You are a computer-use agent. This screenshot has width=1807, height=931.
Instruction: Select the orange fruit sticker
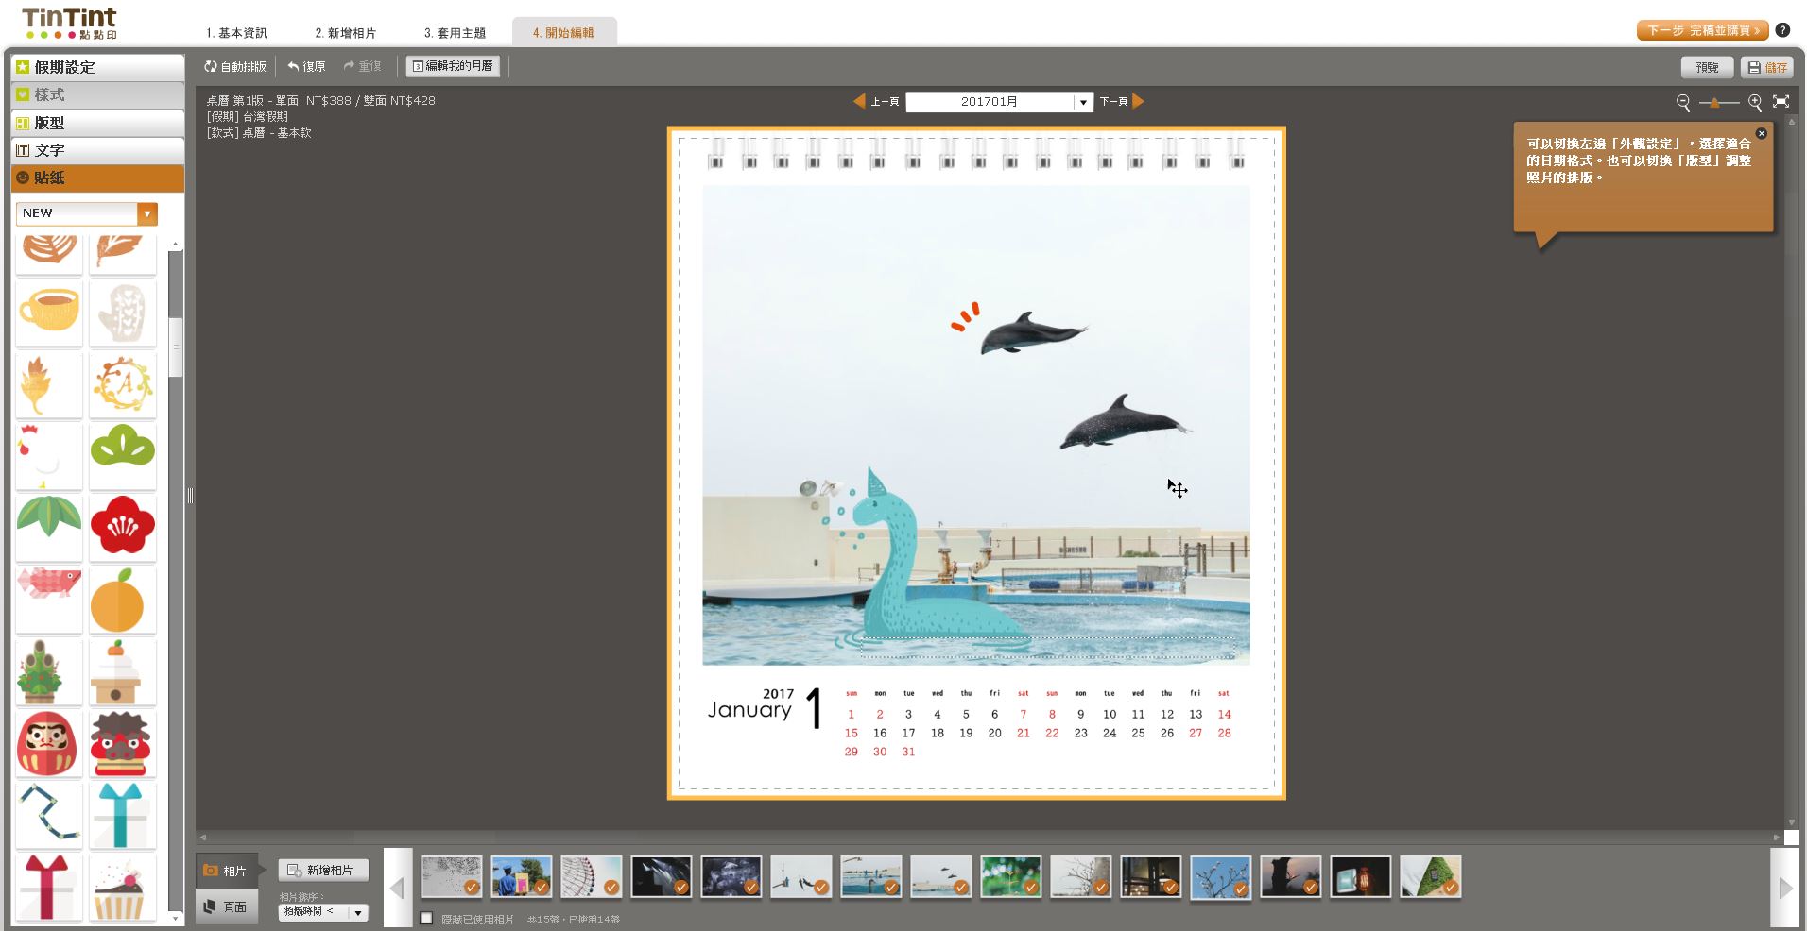[123, 600]
